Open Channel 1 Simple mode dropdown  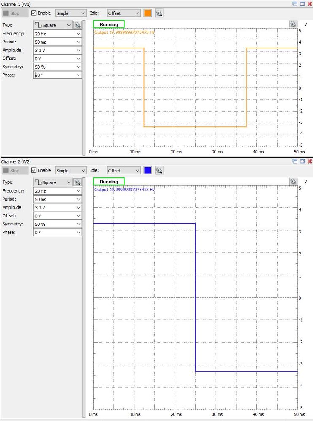71,13
